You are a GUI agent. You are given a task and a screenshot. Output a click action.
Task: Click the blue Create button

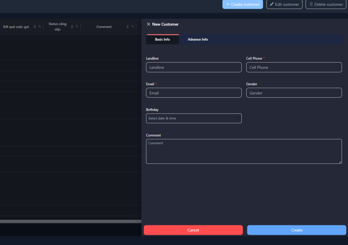tap(296, 230)
